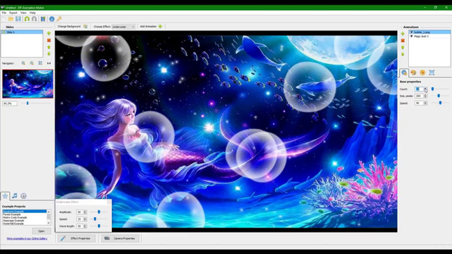
Task: Open the Choose Effect Underwater dropdown
Action: [123, 27]
